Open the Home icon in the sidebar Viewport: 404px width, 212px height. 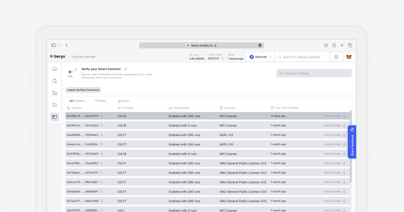pyautogui.click(x=55, y=69)
